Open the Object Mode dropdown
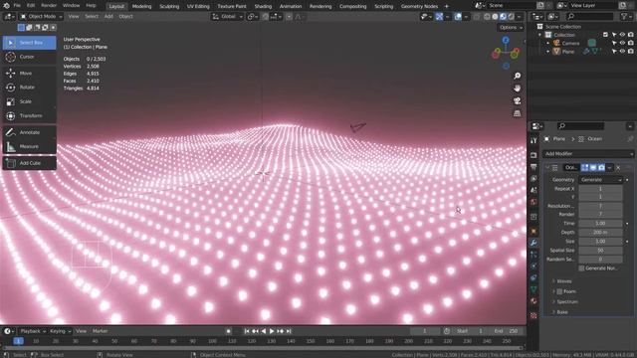Screen dimensions: 637x358 pos(41,16)
